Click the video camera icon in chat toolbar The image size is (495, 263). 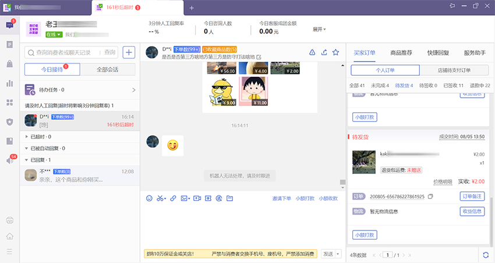point(197,198)
